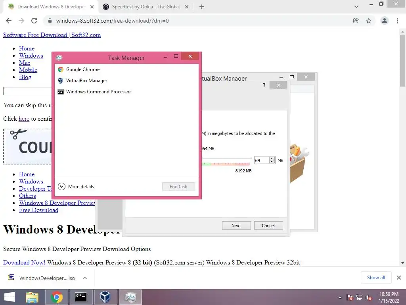Expand More details in Task Manager
This screenshot has height=305, width=406.
pyautogui.click(x=76, y=187)
